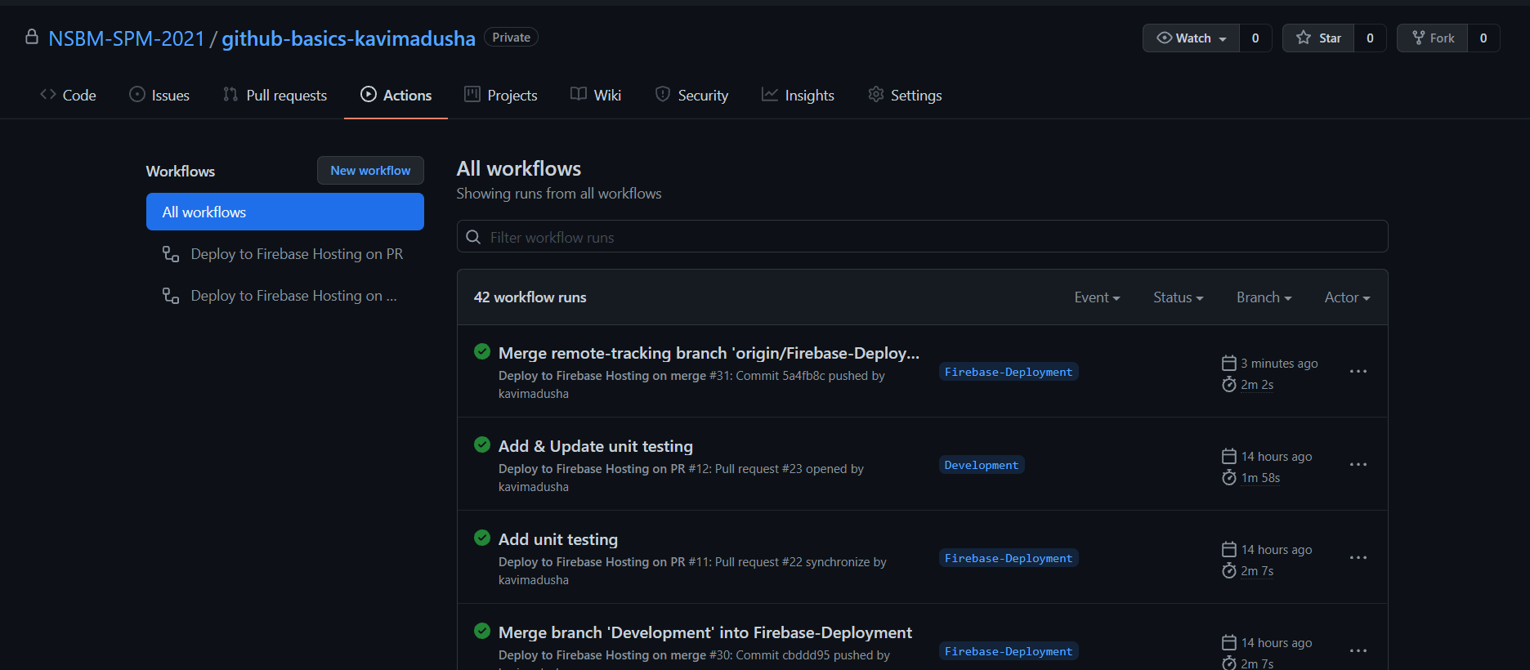Click the magnifier icon in the filter box

[473, 237]
